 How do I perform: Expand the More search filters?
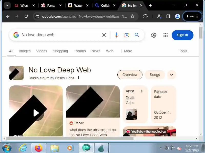click(126, 51)
